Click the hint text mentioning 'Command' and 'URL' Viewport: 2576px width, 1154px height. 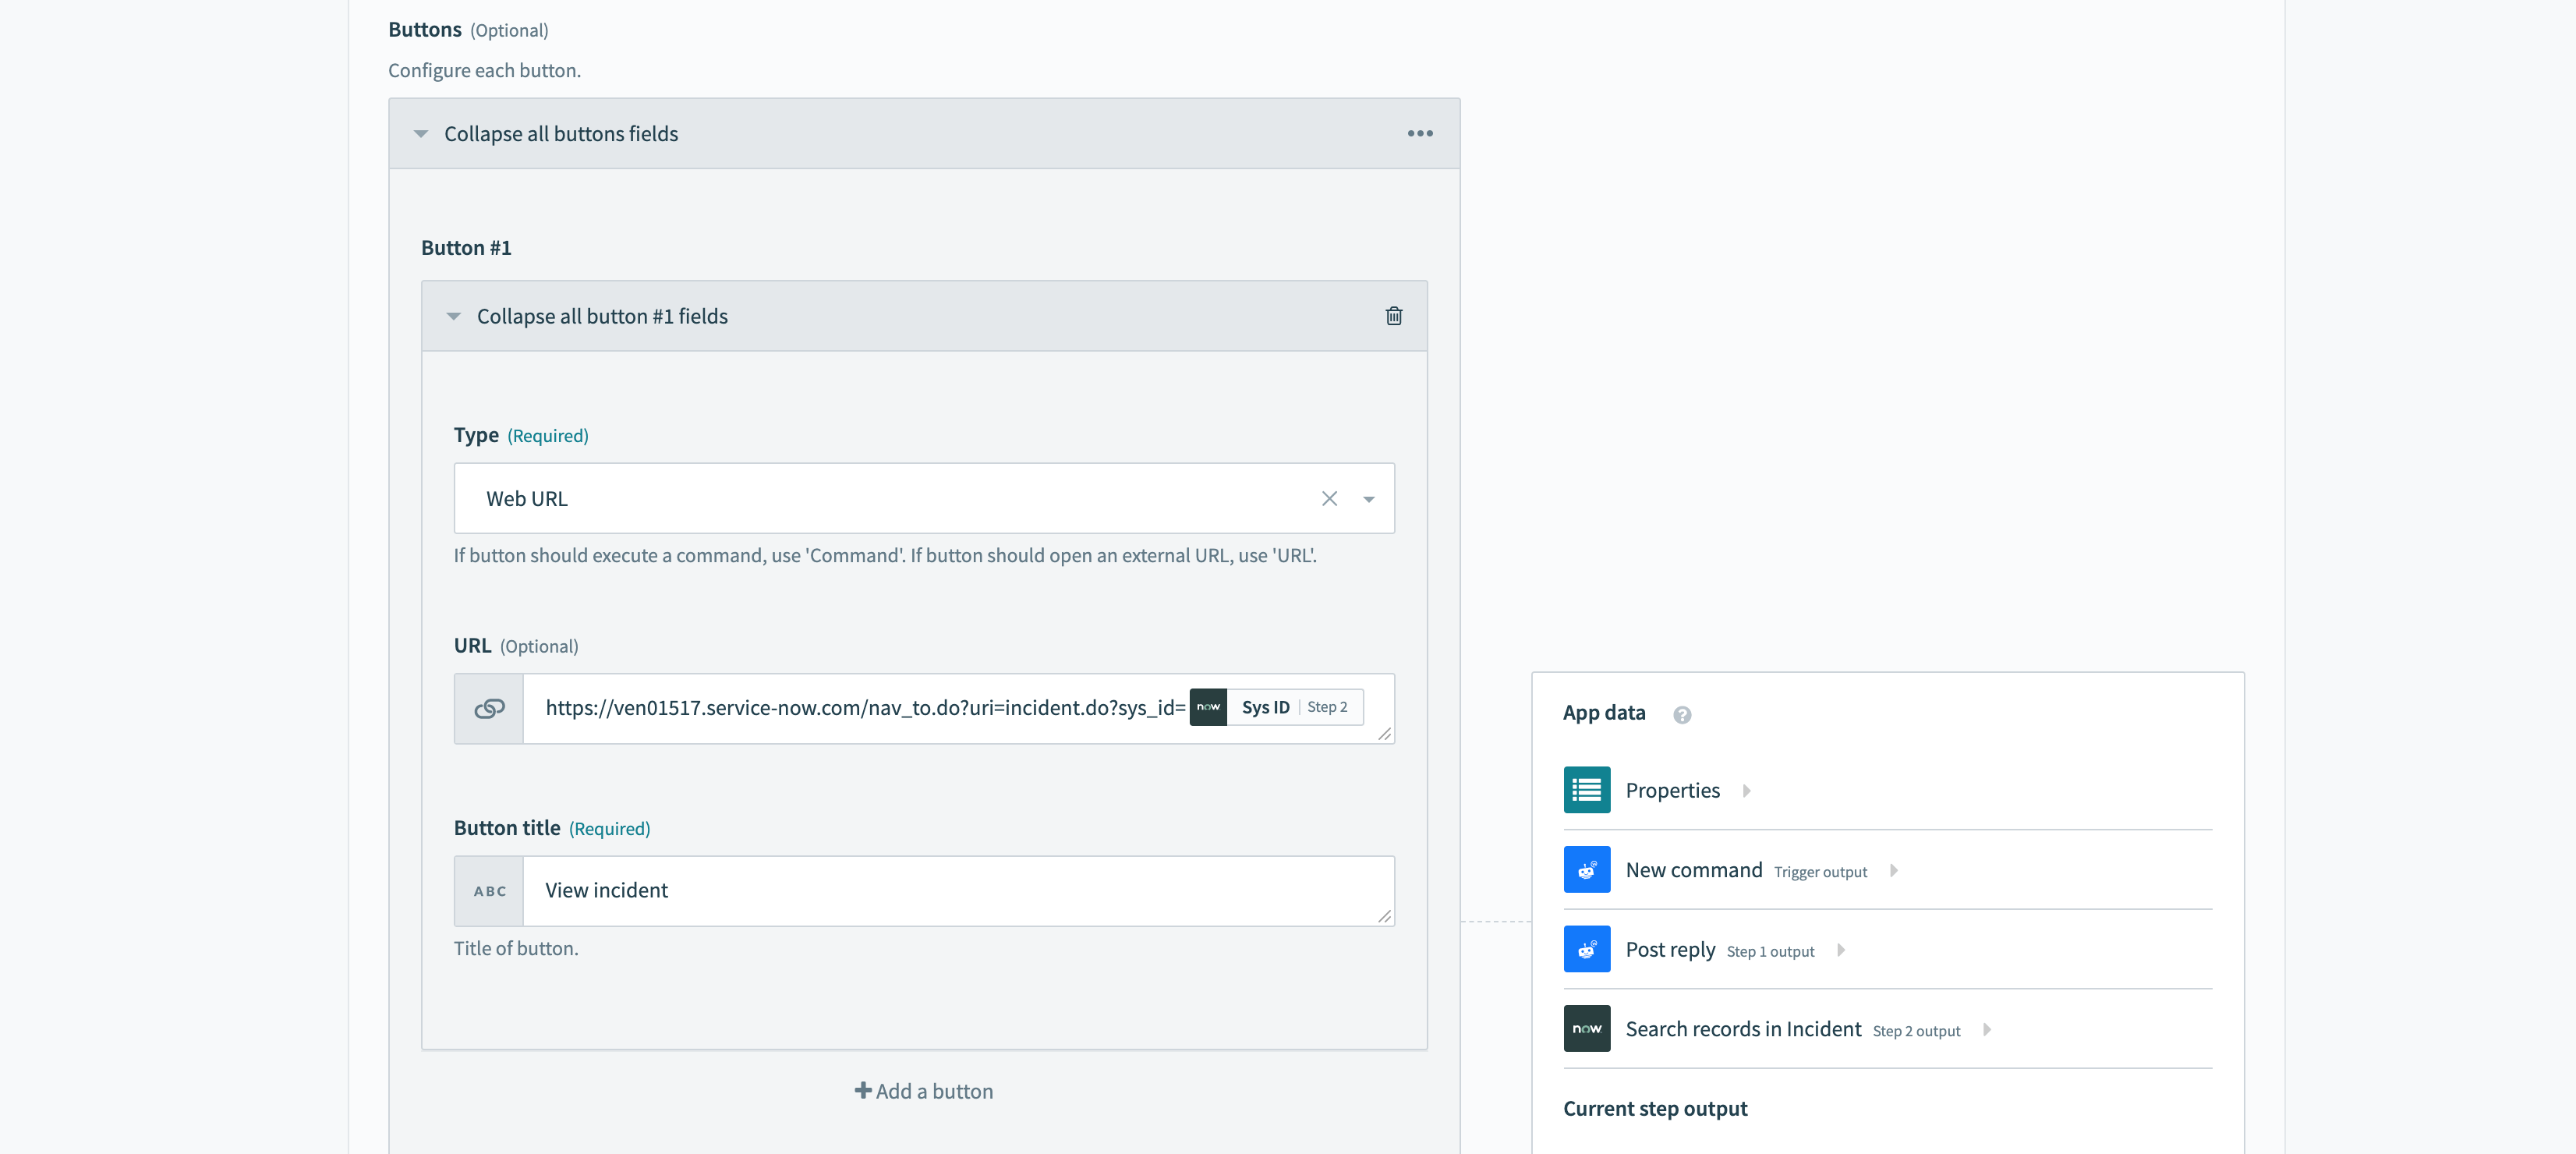click(885, 555)
